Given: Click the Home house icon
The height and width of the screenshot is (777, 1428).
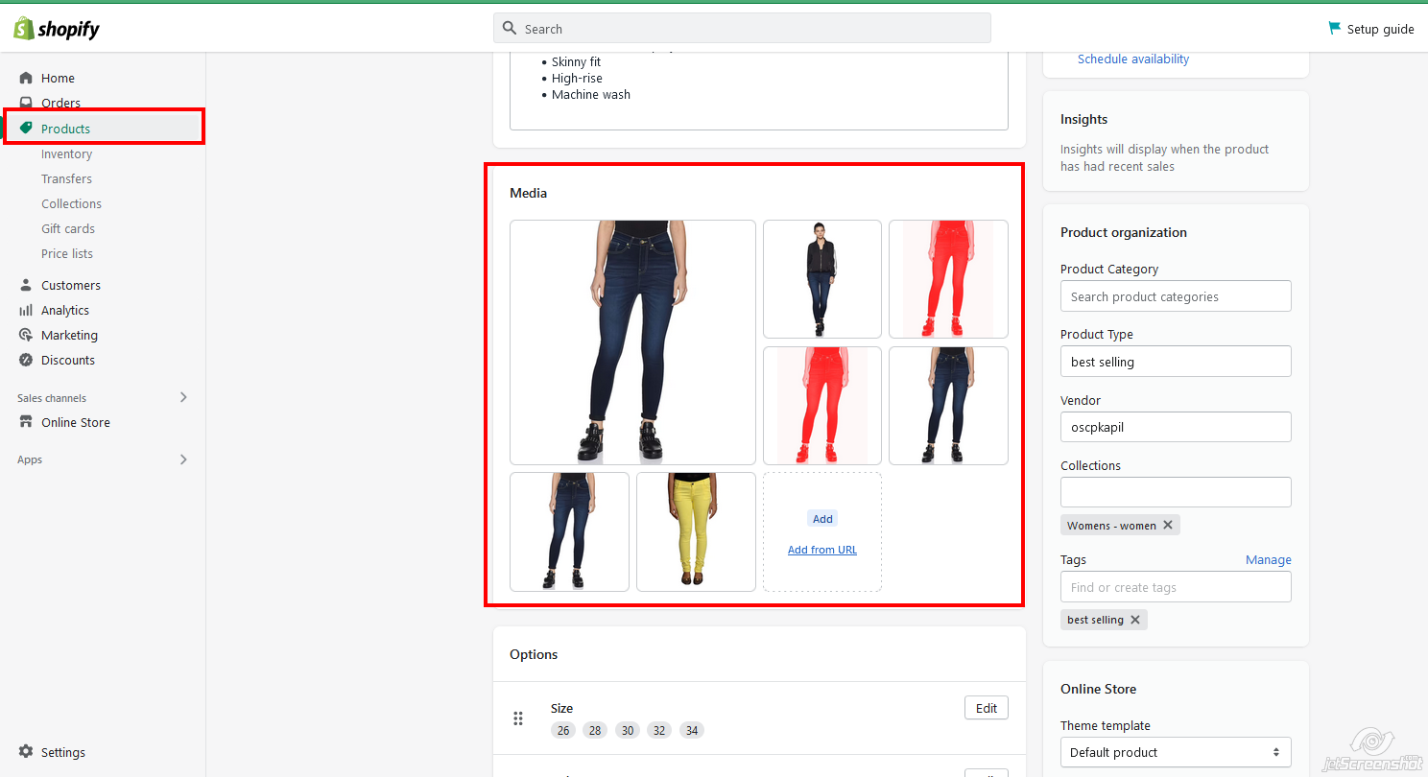Looking at the screenshot, I should coord(26,78).
